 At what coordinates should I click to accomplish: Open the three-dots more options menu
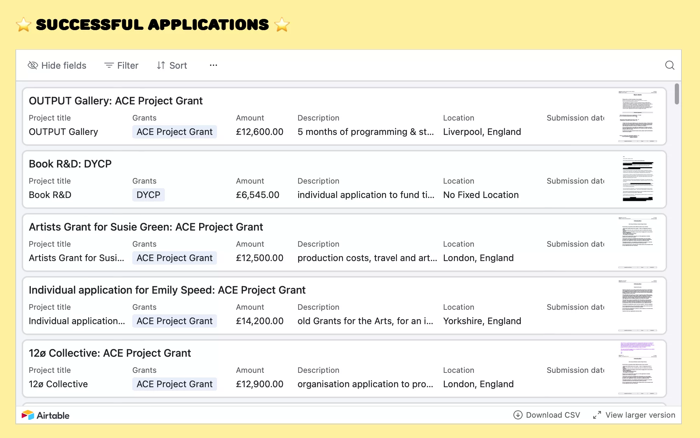click(x=213, y=65)
